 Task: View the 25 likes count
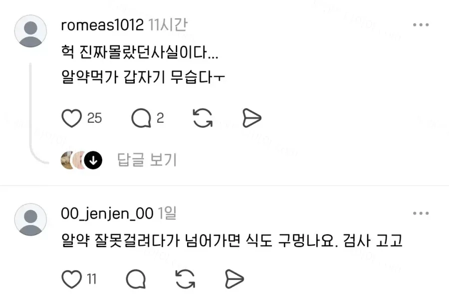click(94, 118)
